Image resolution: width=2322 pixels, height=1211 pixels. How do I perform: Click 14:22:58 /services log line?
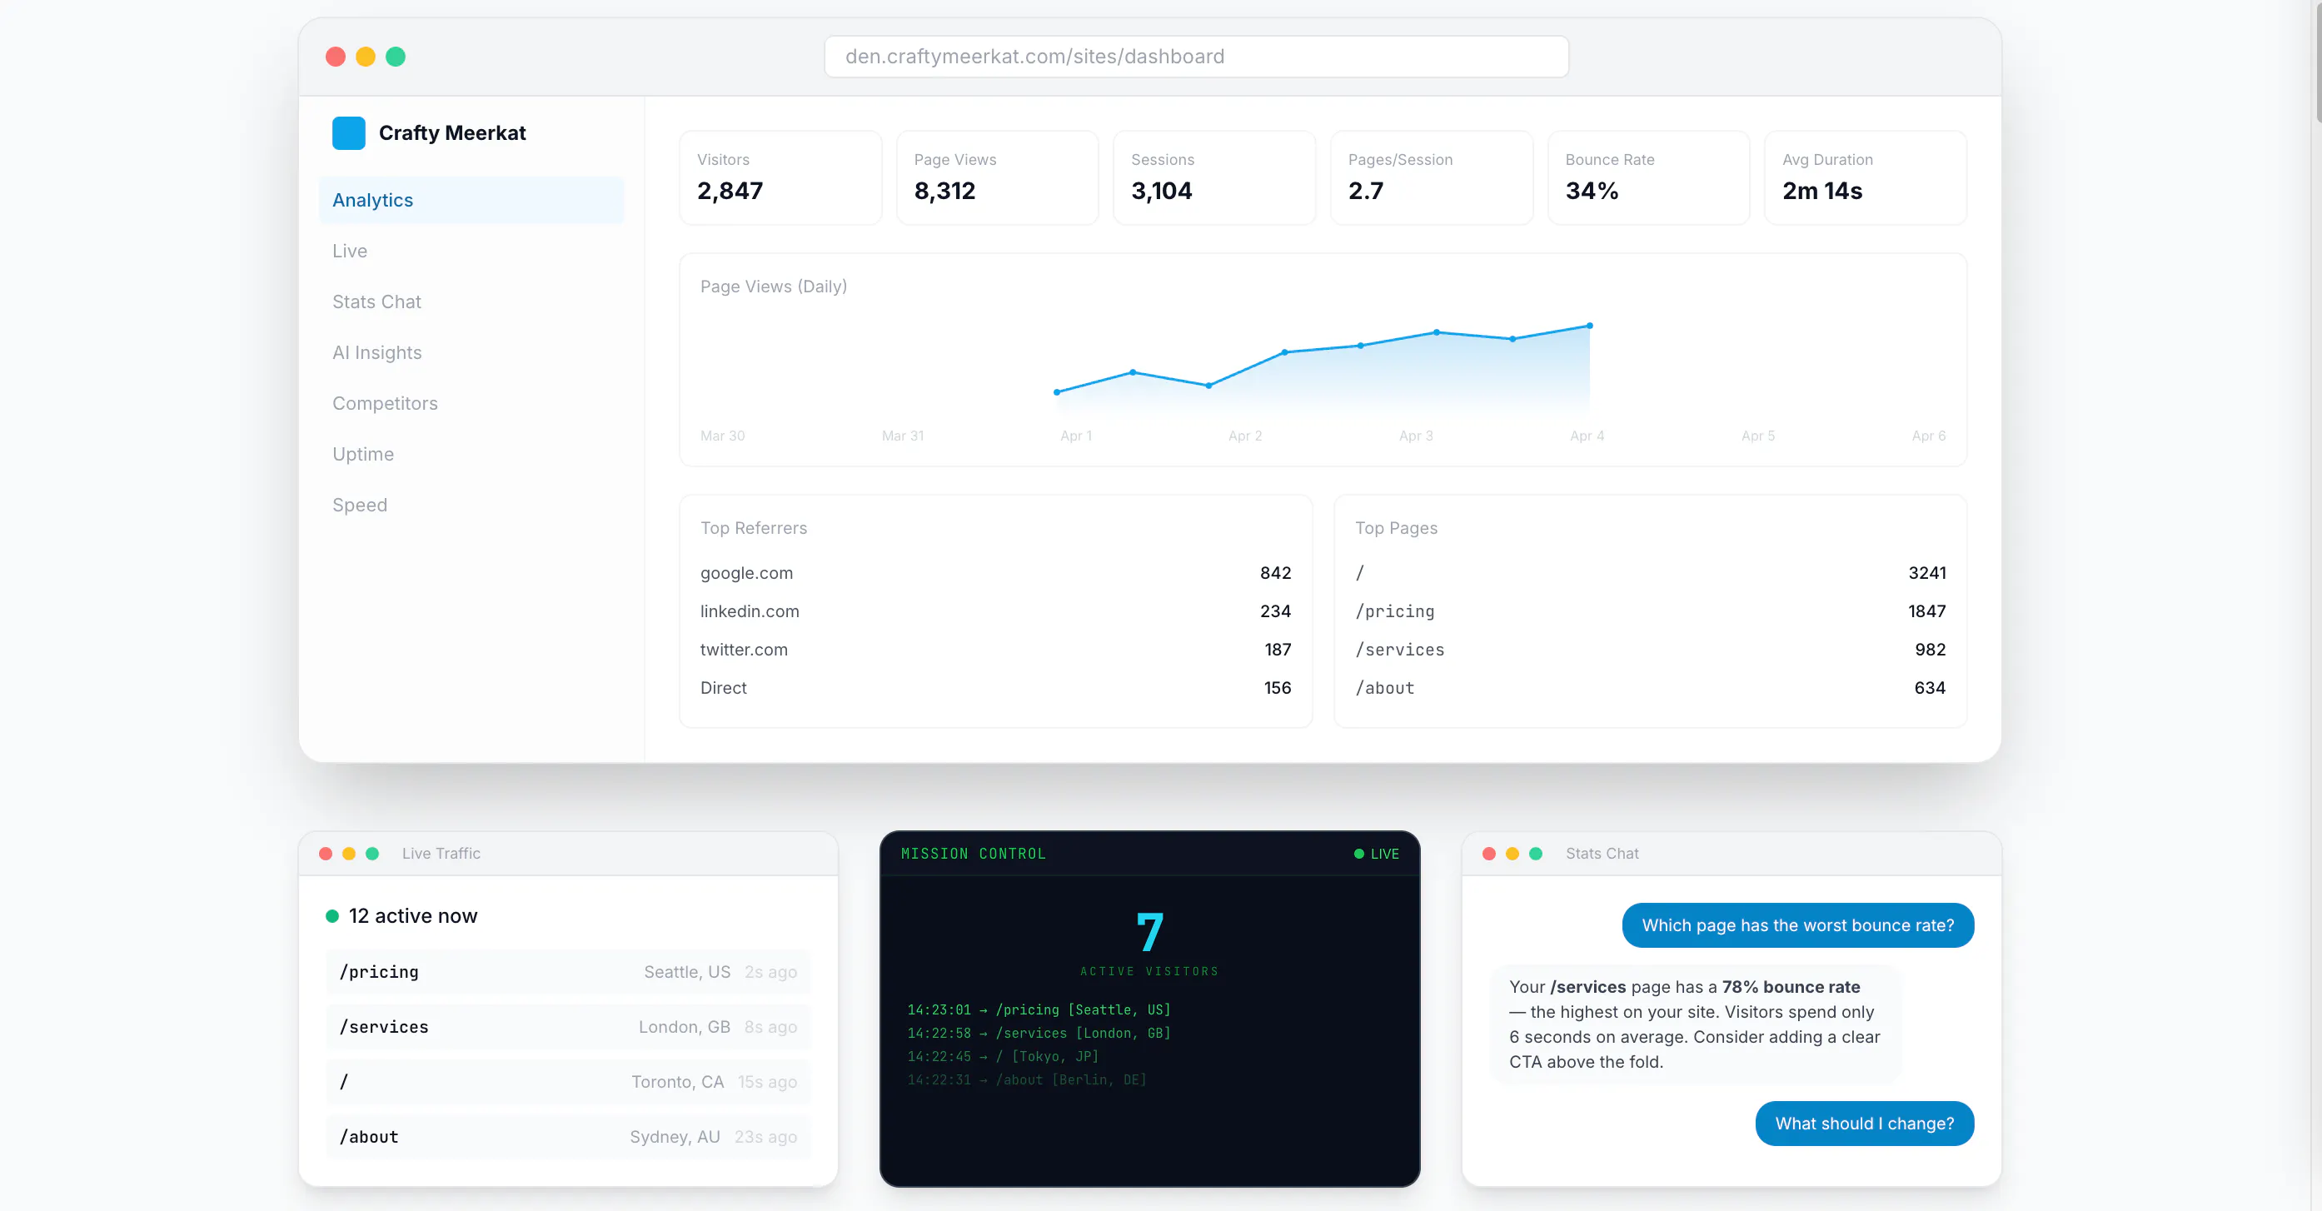[1039, 1034]
